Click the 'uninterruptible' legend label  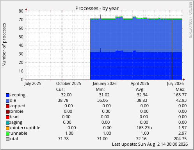click(x=25, y=128)
